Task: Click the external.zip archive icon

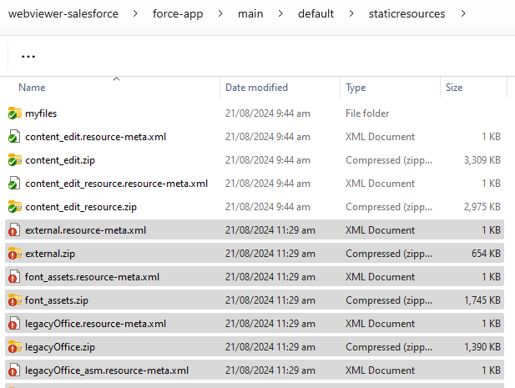Action: [15, 254]
